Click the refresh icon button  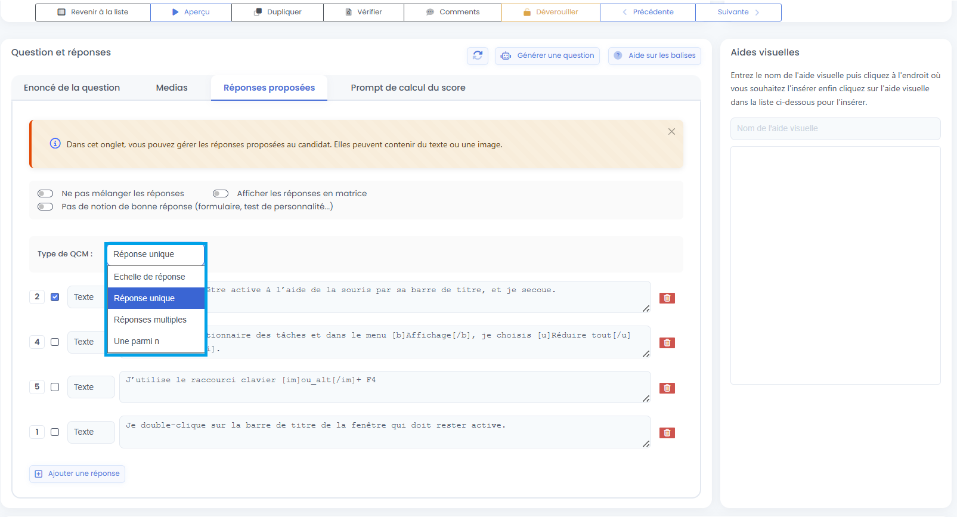click(x=478, y=55)
